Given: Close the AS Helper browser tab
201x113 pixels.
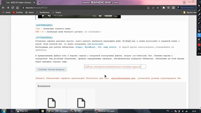Looking at the screenshot, I should coord(34,3).
